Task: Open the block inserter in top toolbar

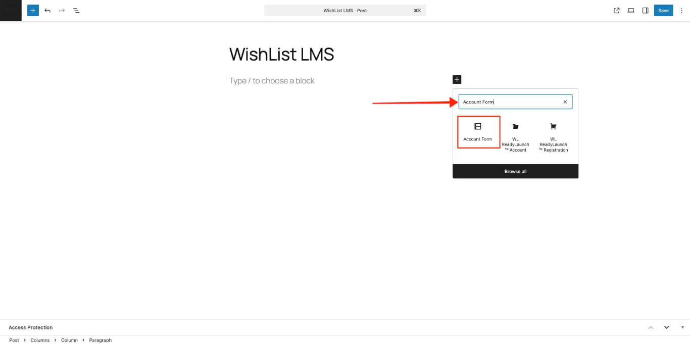Action: (33, 10)
